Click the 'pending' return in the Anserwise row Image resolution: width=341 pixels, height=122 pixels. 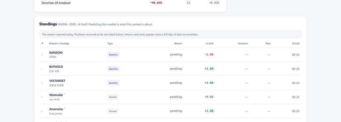176,111
